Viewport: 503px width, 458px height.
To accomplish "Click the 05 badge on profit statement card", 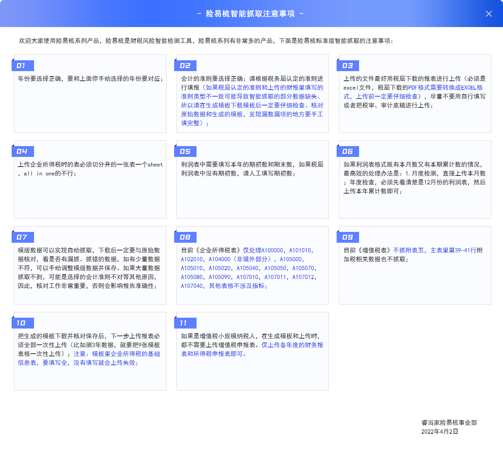I will [186, 152].
